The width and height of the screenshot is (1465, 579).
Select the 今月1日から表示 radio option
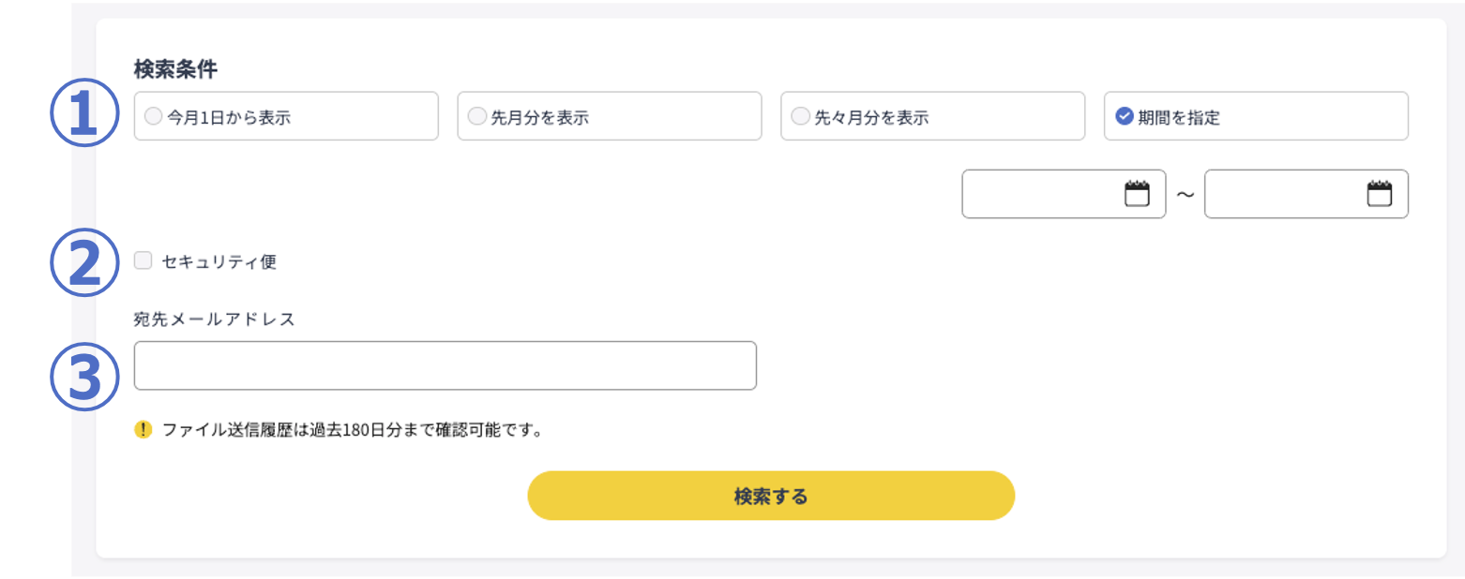[x=153, y=116]
